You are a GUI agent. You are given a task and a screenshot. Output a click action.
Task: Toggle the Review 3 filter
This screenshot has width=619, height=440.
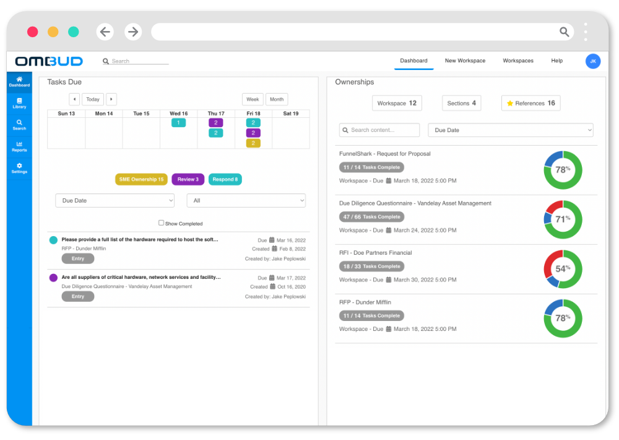coord(188,180)
